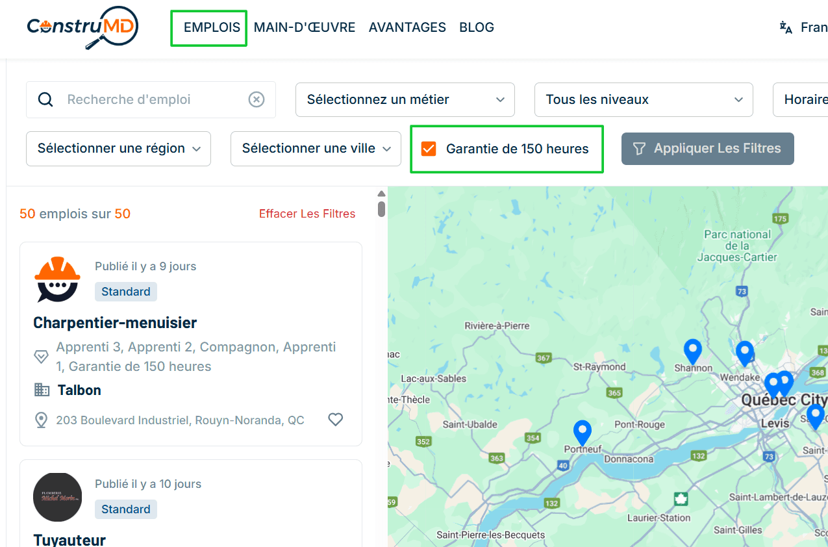This screenshot has height=547, width=828.
Task: Click the map pin near Wendake
Action: click(744, 353)
